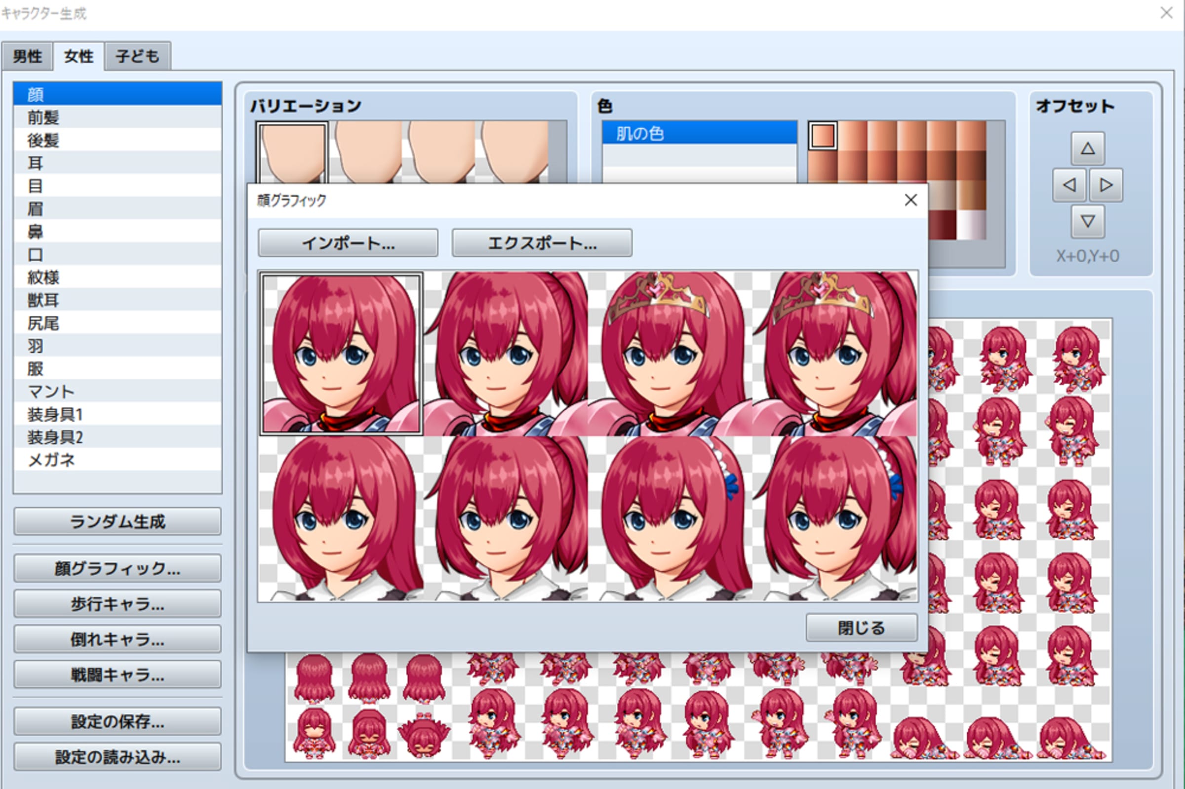Select the first face graphic thumbnail

tap(341, 354)
